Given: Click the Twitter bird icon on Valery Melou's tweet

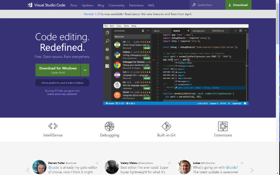Looking at the screenshot, I should (169, 163).
